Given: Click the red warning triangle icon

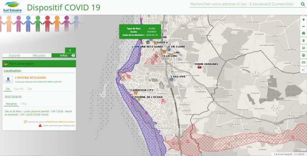Looking at the screenshot, I should pyautogui.click(x=40, y=126).
